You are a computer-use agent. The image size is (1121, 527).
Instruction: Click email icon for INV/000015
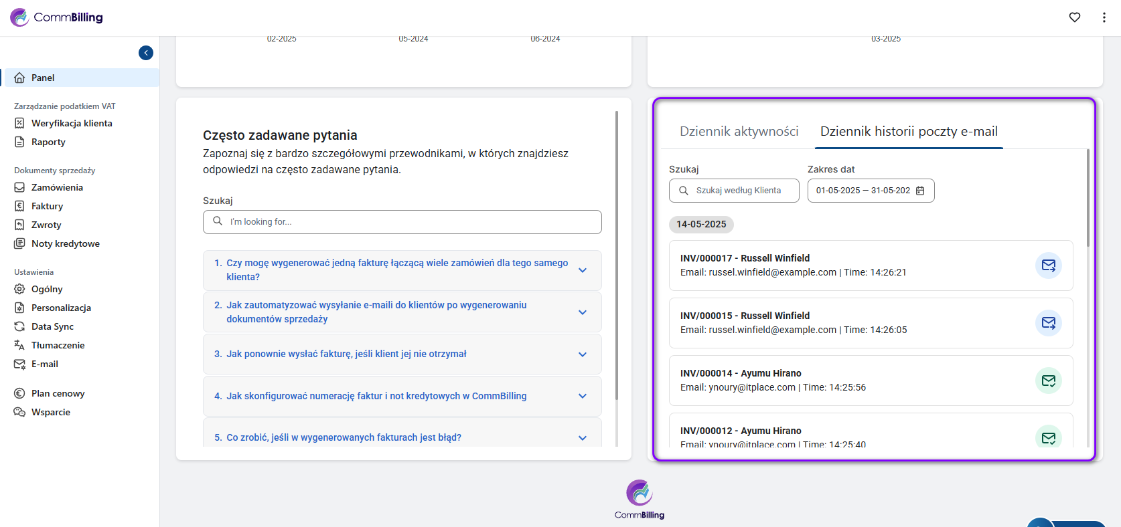[1048, 323]
